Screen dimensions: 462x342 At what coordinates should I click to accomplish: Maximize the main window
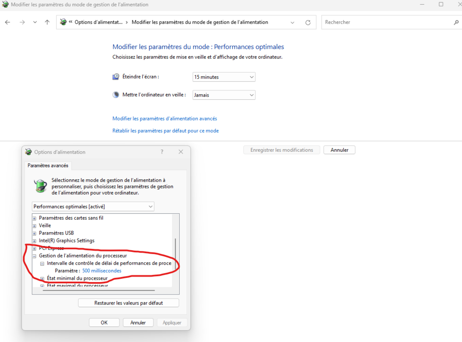441,5
